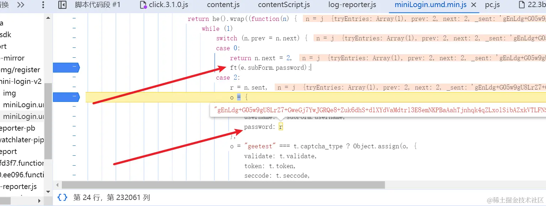Click 'return he().wrap((function(n) {' code

242,19
